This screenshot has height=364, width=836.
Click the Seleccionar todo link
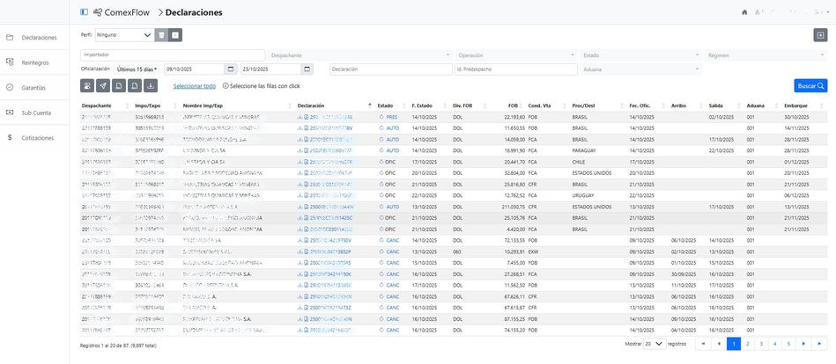(194, 86)
